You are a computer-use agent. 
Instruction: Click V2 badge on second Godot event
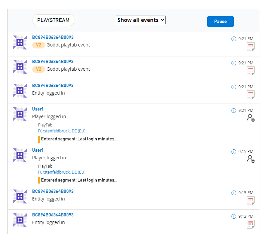(x=39, y=69)
